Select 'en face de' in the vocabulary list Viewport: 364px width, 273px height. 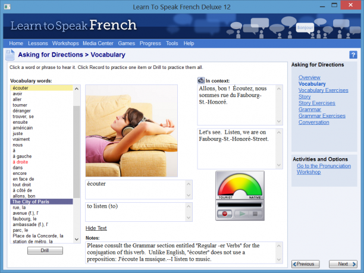42,179
